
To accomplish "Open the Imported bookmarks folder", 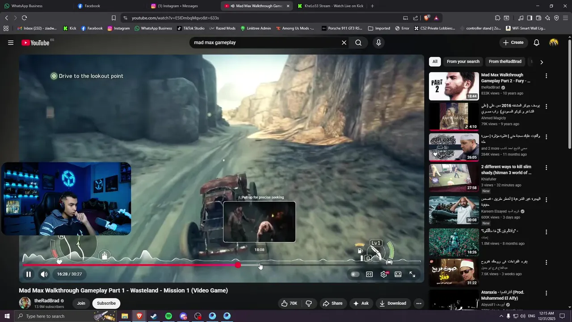I will pyautogui.click(x=379, y=28).
